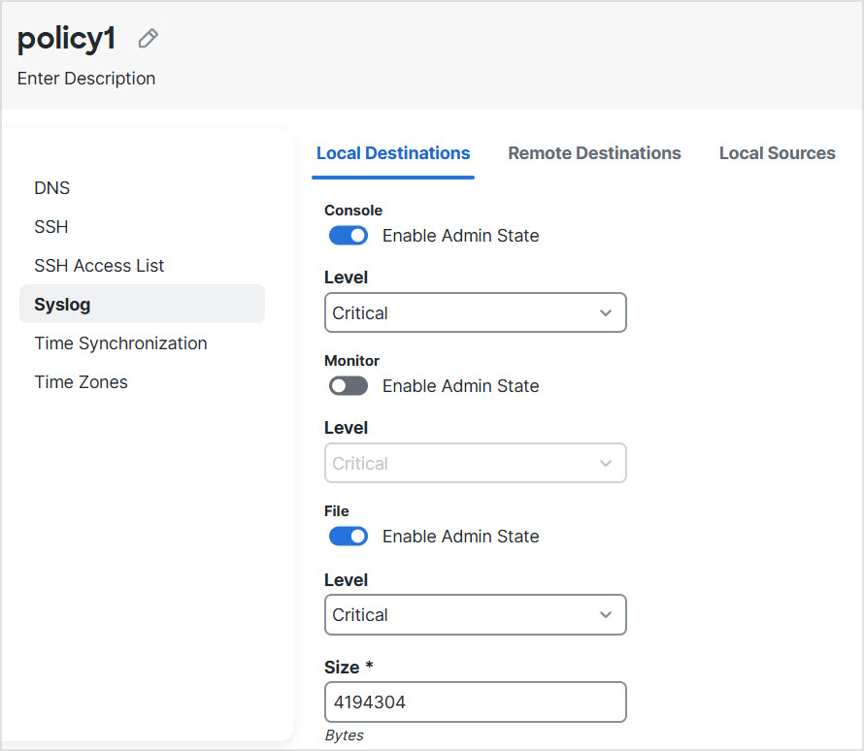864x751 pixels.
Task: Click the policy1 title heading
Action: pyautogui.click(x=65, y=37)
